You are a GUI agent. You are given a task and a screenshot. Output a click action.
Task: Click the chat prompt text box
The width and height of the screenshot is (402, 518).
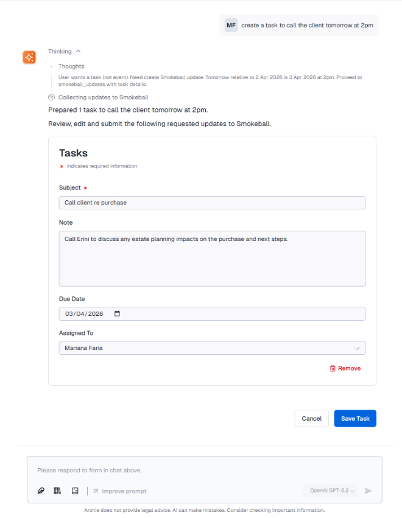coord(204,471)
